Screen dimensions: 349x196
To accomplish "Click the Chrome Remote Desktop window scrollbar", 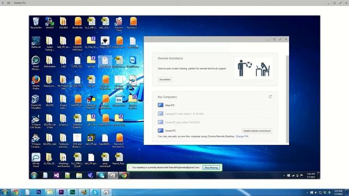I will 287,99.
